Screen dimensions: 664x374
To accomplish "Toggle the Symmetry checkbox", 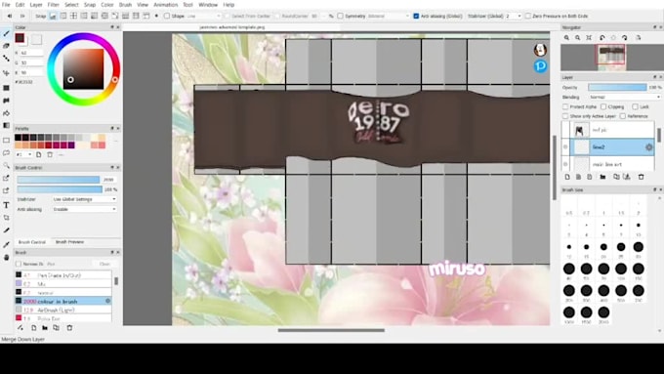I will click(340, 16).
